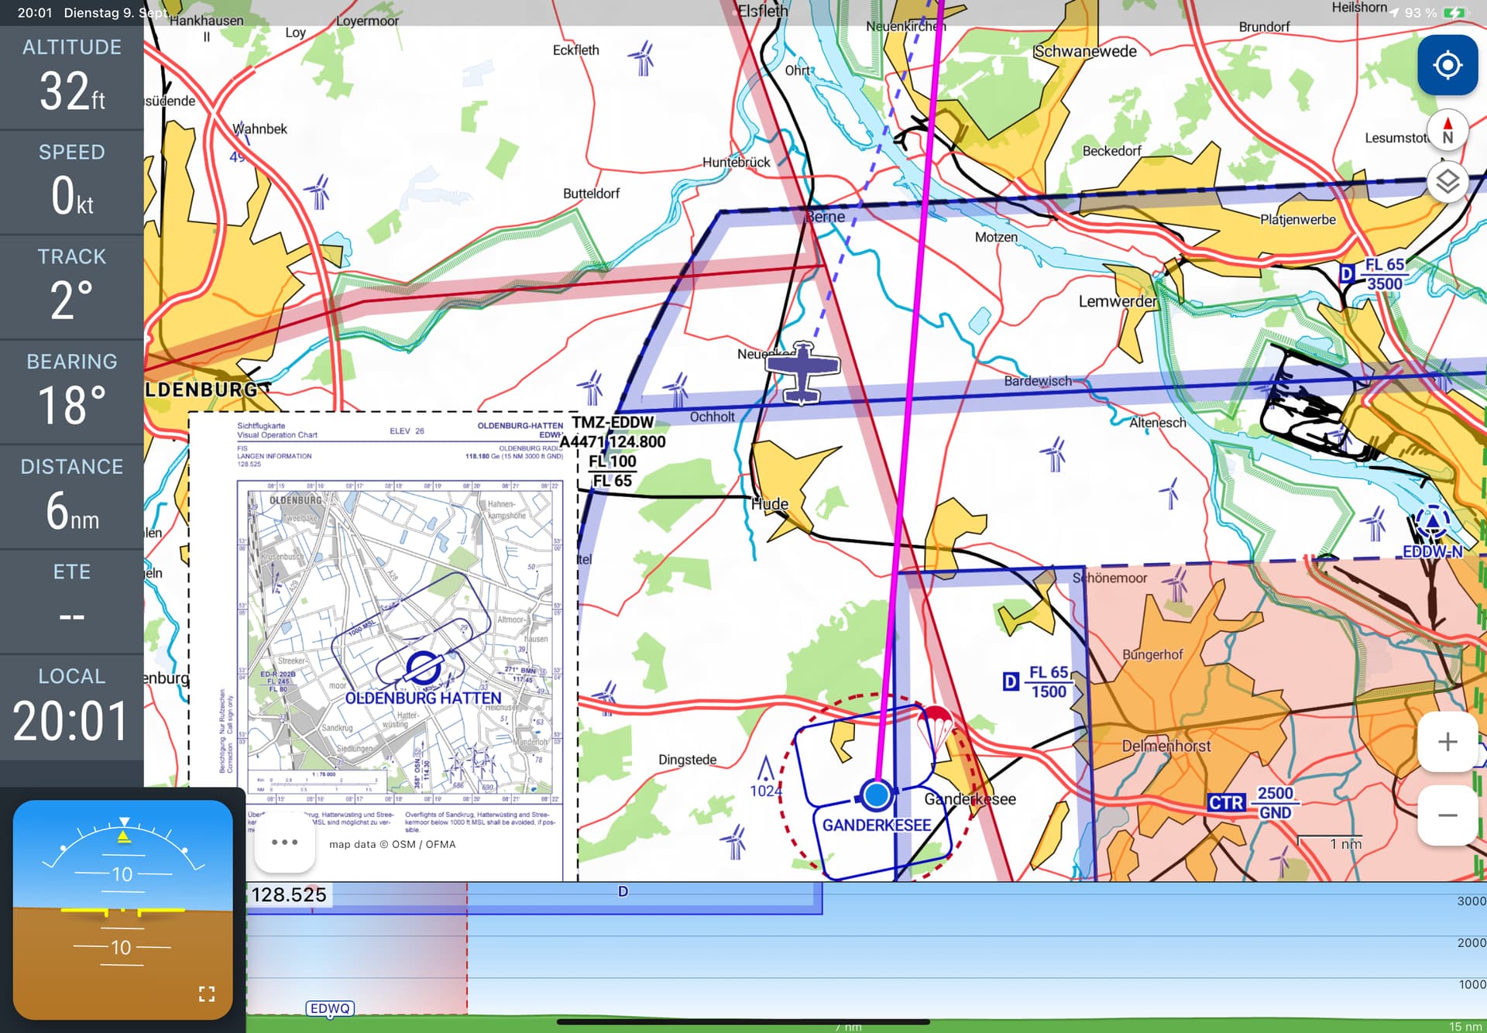1487x1033 pixels.
Task: Tap the 1024 obstacle symbol near Dingstede
Action: click(x=765, y=770)
